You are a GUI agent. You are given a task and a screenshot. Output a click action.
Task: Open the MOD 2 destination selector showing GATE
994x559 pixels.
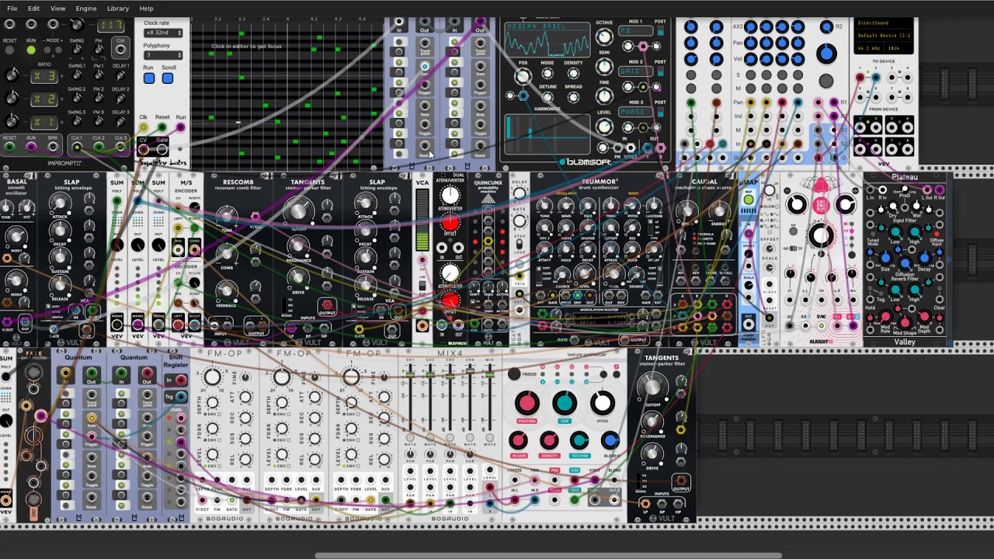click(x=635, y=71)
